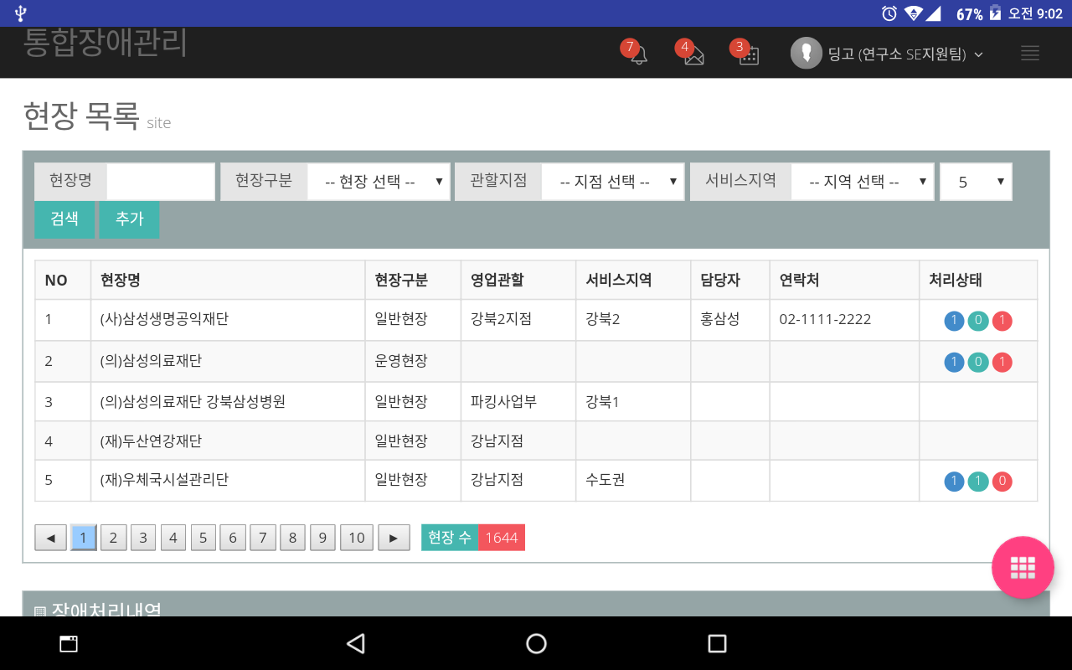Tap the Android recent apps square icon
The width and height of the screenshot is (1072, 670).
coord(717,643)
